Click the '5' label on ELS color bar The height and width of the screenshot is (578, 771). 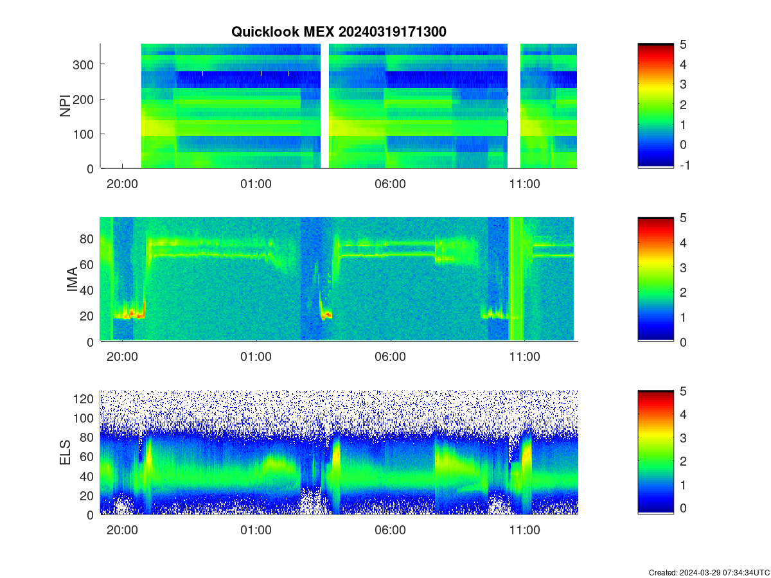(683, 391)
